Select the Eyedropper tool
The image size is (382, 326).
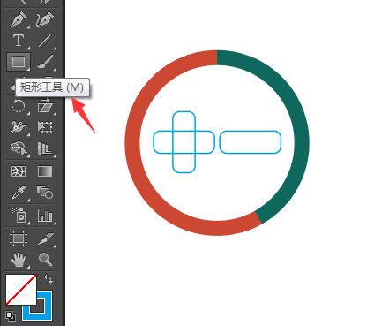pyautogui.click(x=19, y=193)
